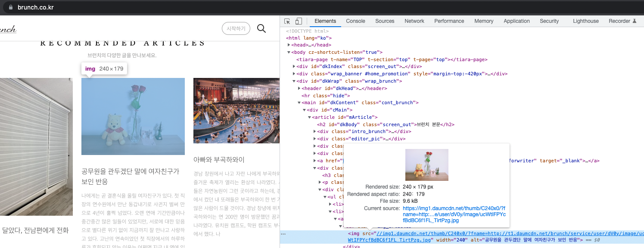Click the lock icon in address bar

coord(11,7)
